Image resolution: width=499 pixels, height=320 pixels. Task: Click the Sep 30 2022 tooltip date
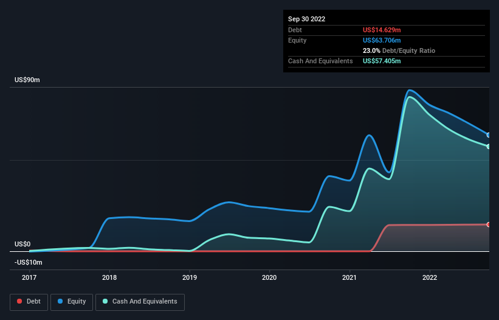coord(306,19)
